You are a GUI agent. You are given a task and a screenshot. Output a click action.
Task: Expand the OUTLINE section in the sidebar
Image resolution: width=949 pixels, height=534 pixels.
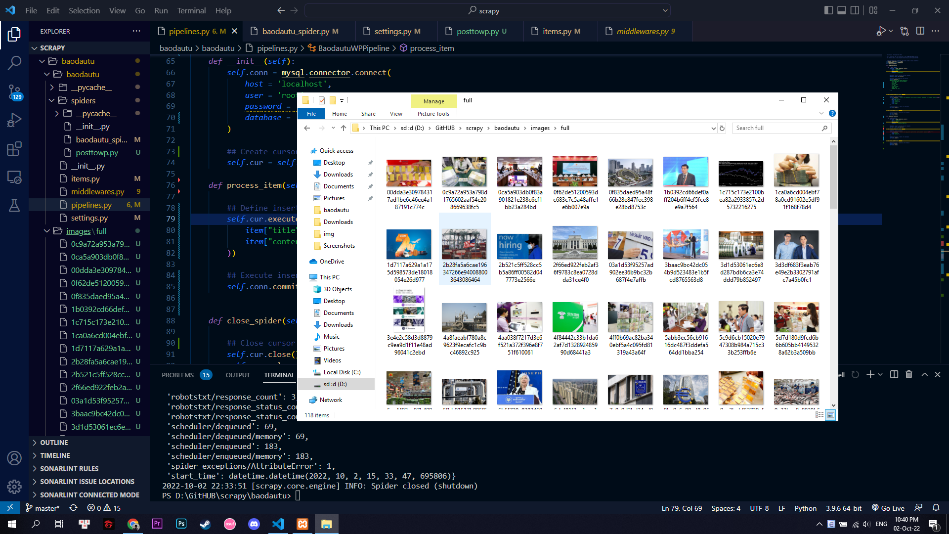point(54,443)
